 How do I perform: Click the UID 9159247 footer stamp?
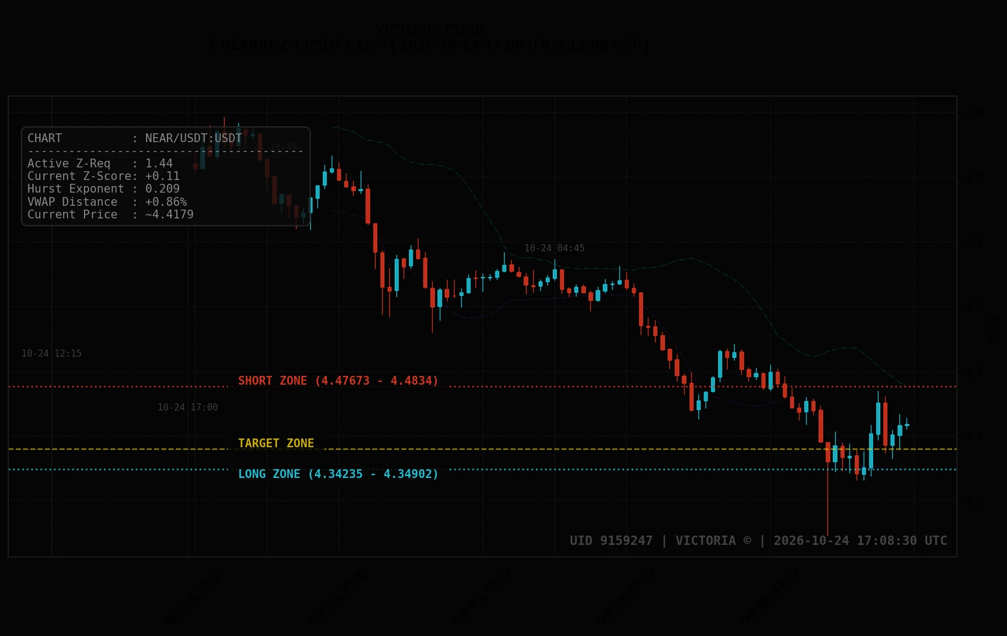pyautogui.click(x=611, y=541)
